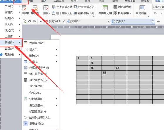Click the insert column right icon
The height and width of the screenshot is (130, 164).
tap(76, 13)
